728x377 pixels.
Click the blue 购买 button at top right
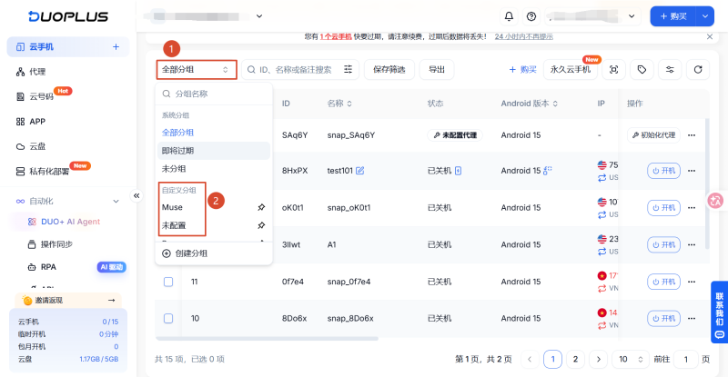point(673,16)
